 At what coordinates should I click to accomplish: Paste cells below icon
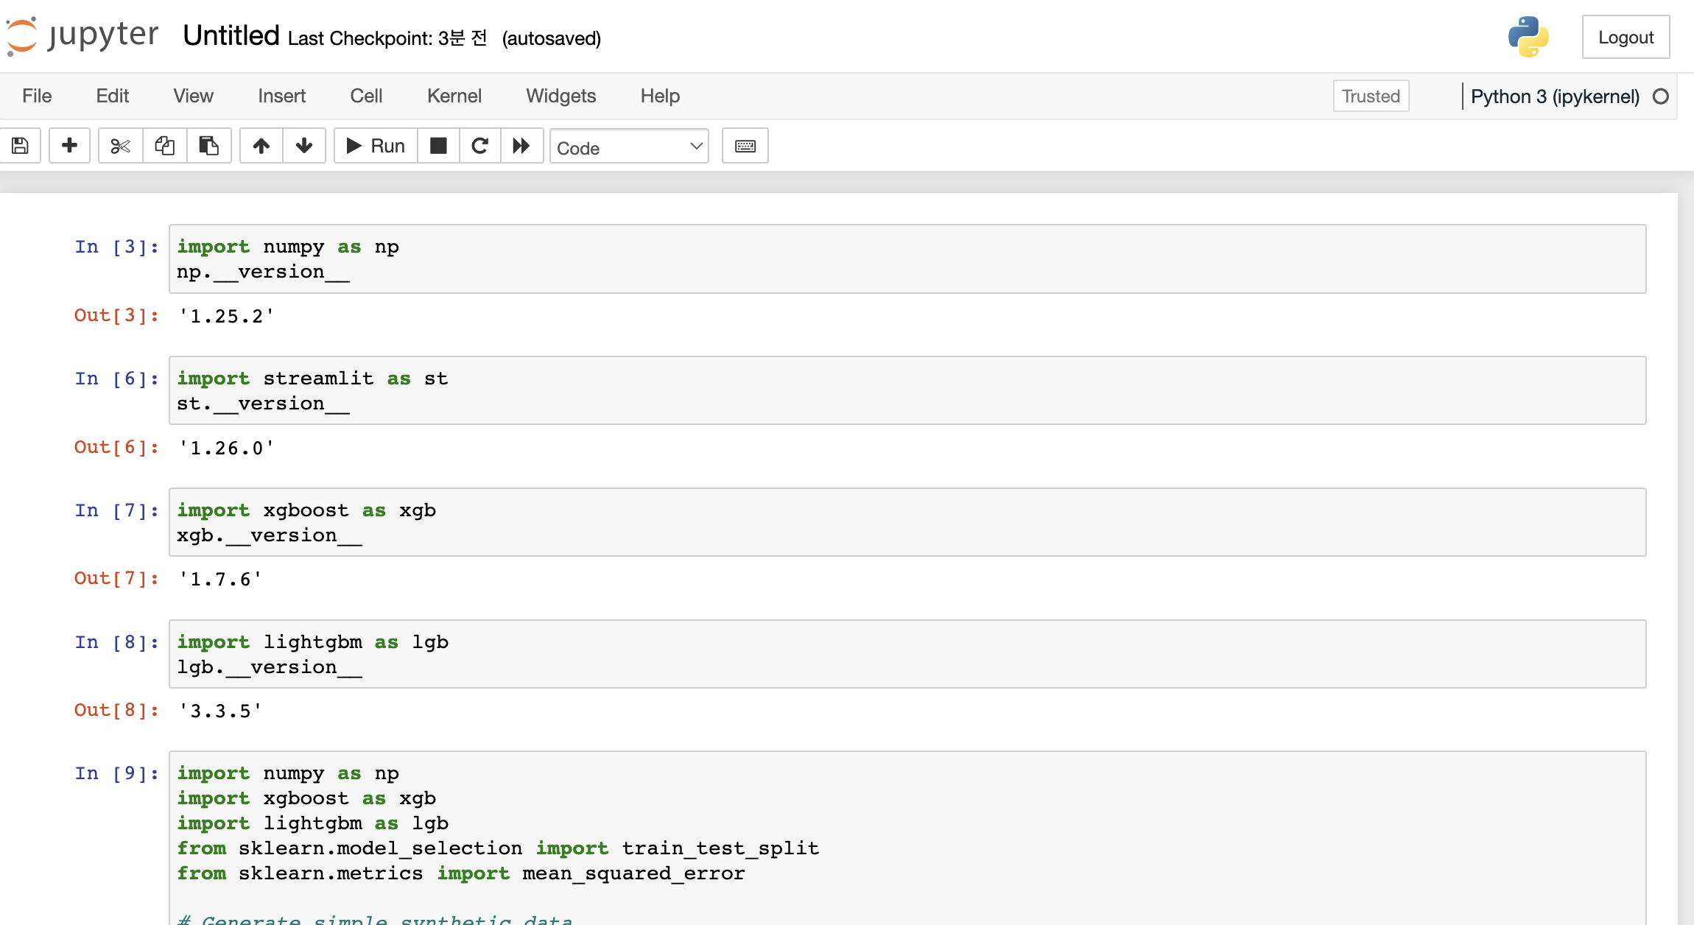tap(209, 146)
